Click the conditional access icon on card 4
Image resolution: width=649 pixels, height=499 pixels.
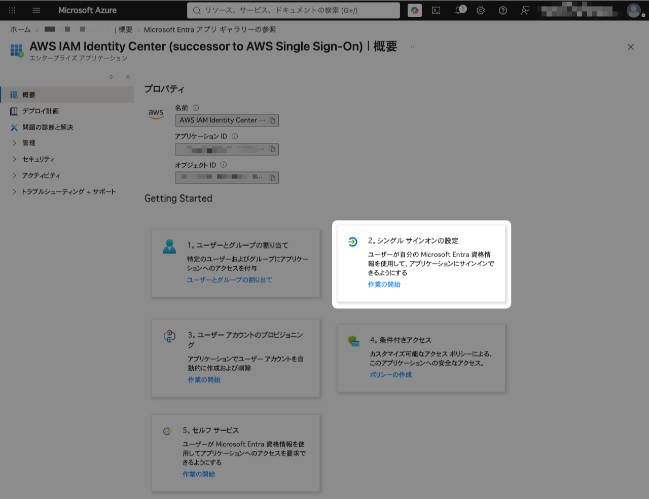[x=354, y=341]
